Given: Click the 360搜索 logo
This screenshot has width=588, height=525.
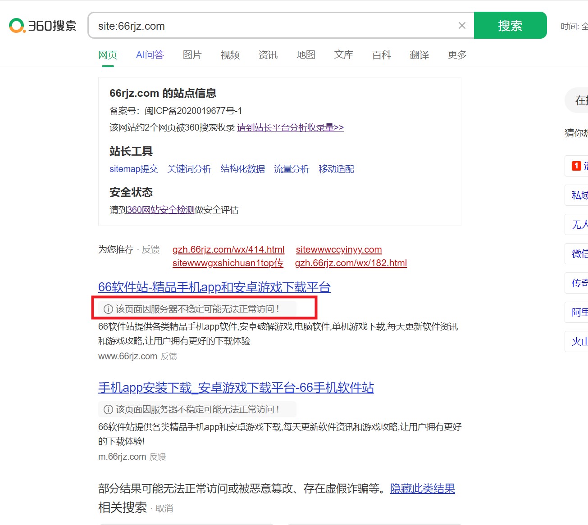Looking at the screenshot, I should coord(42,26).
